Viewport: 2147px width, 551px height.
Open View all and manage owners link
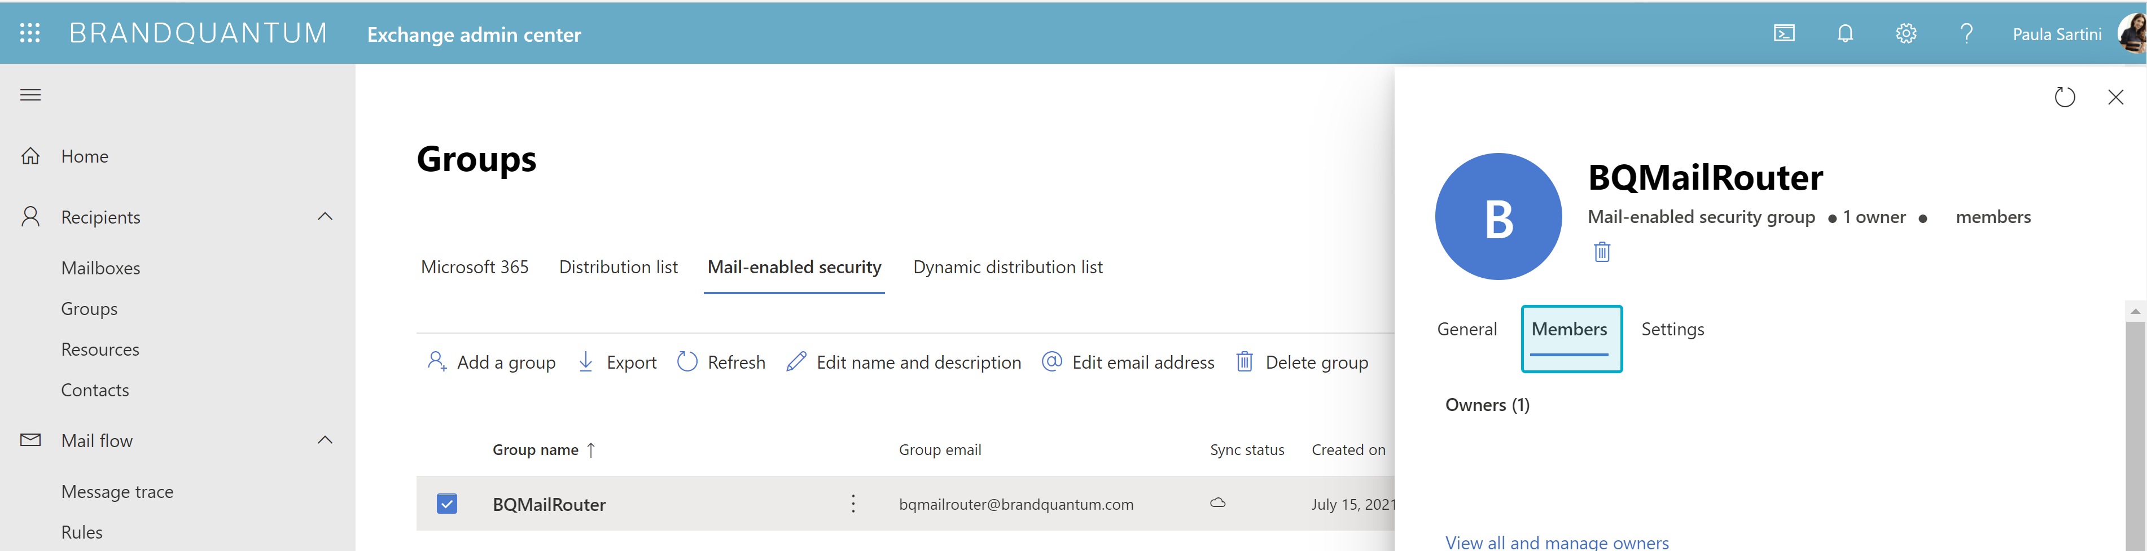(x=1556, y=542)
